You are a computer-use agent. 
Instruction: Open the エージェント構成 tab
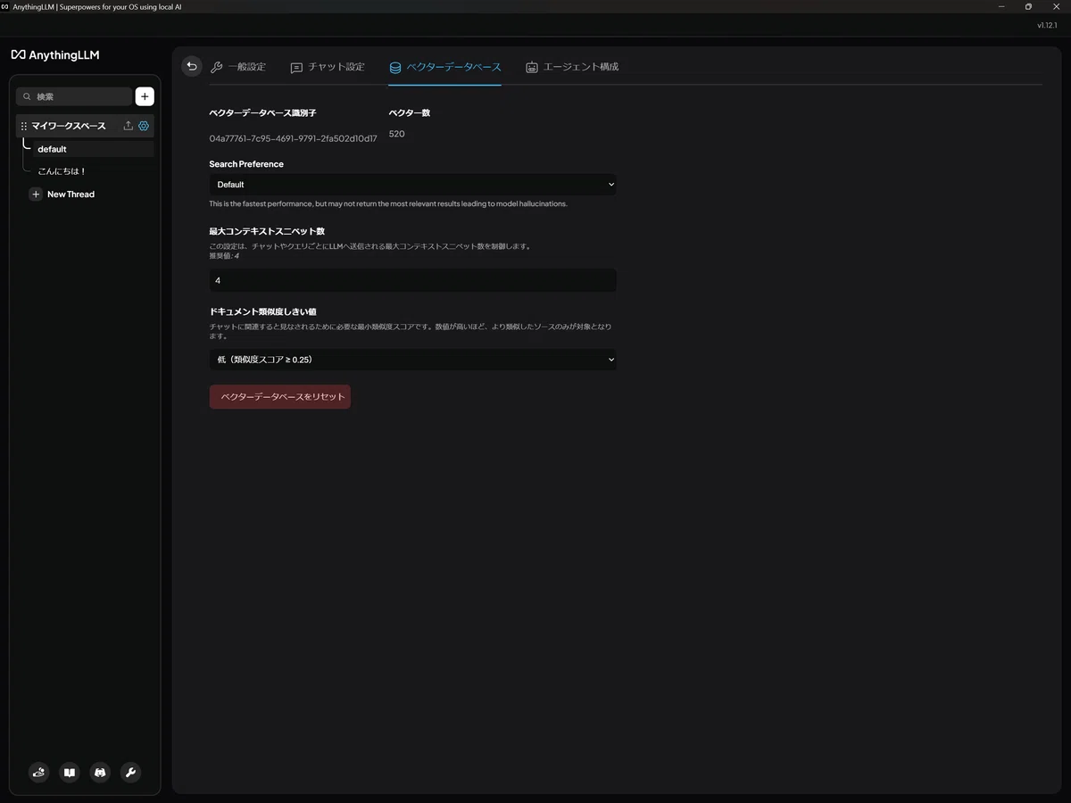tap(571, 67)
